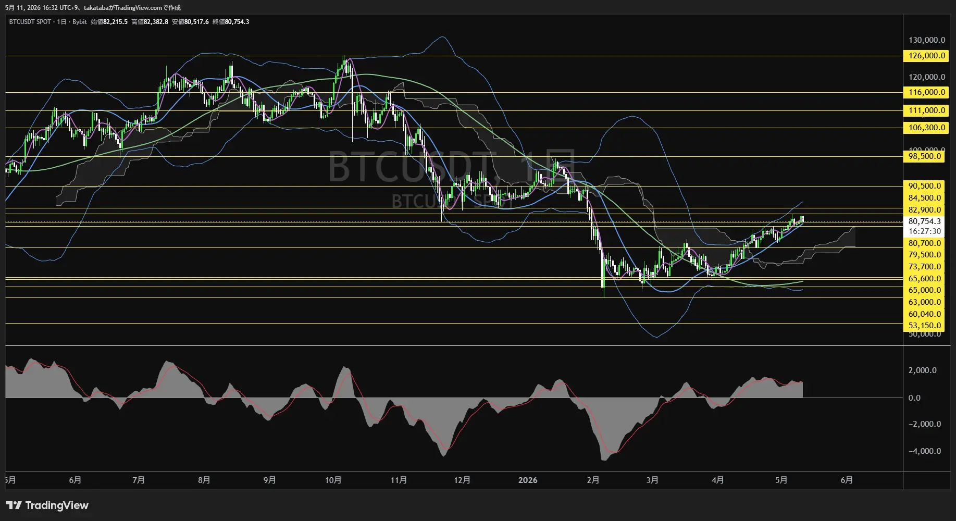The image size is (956, 521).
Task: Click the 8月 time axis label
Action: coord(204,480)
